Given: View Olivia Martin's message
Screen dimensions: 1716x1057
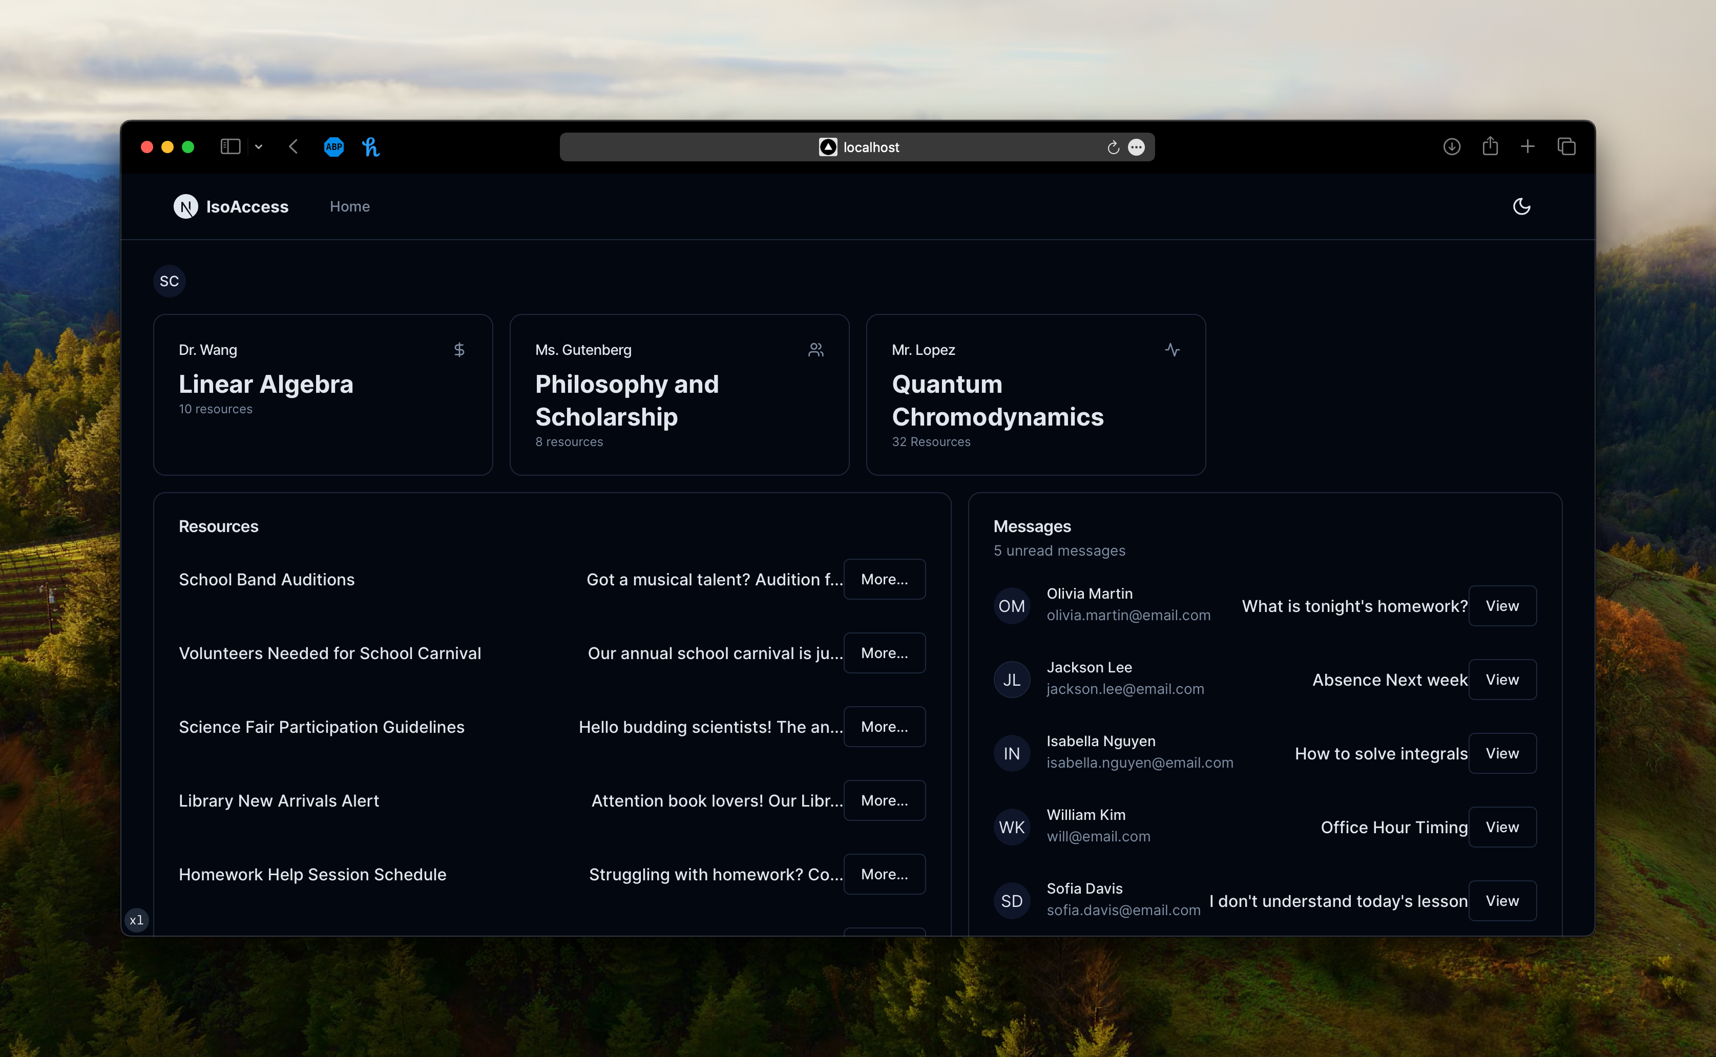Looking at the screenshot, I should tap(1501, 606).
